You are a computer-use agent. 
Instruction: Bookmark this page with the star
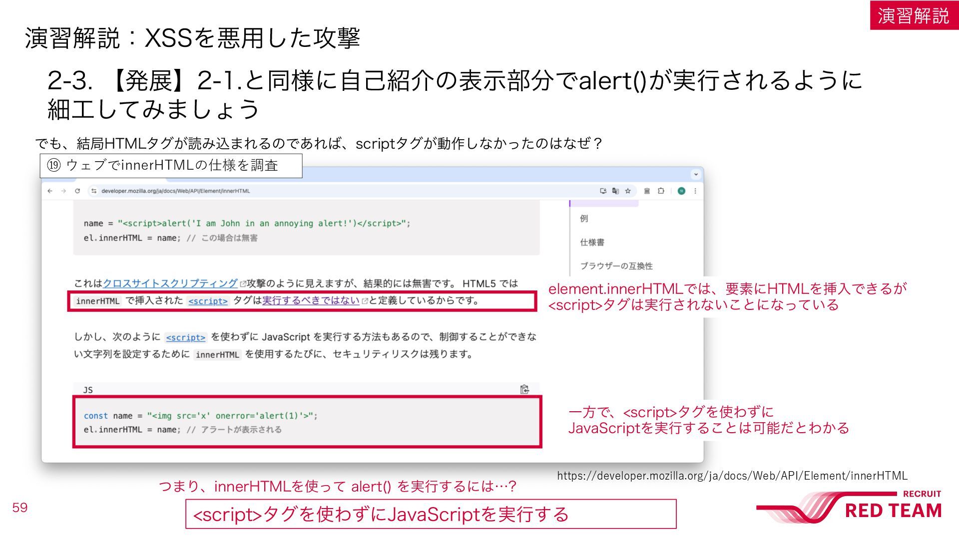point(628,191)
